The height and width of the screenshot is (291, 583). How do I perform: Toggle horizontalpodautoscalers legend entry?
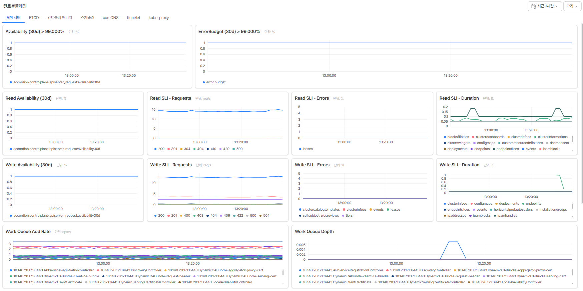pos(511,210)
